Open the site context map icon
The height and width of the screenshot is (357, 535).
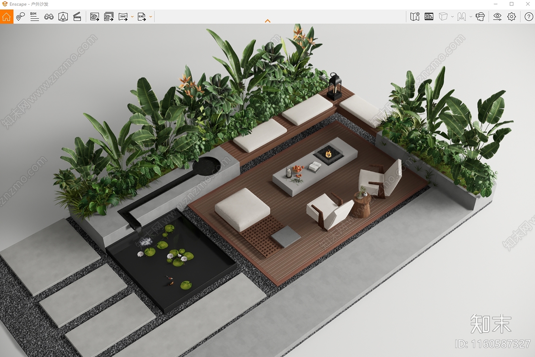coord(415,16)
